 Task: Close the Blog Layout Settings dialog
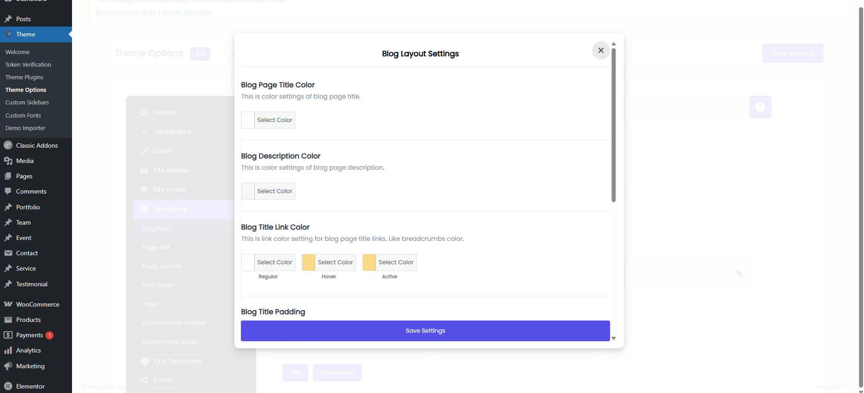coord(601,50)
